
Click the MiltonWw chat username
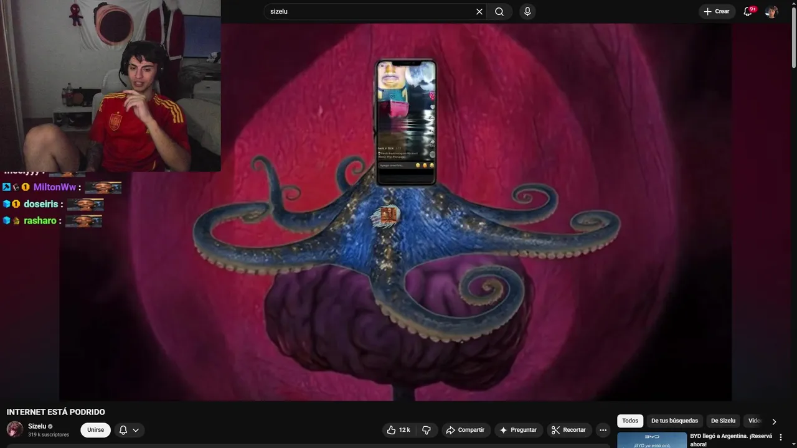click(x=54, y=187)
